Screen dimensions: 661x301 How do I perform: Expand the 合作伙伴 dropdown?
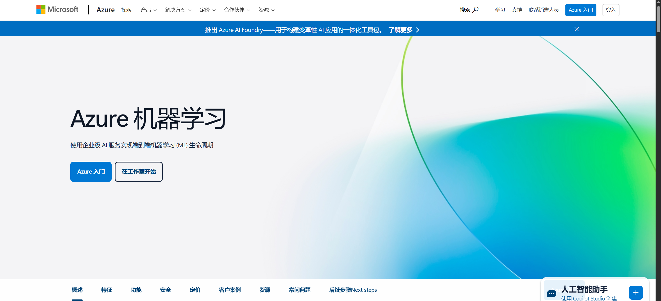pos(237,10)
